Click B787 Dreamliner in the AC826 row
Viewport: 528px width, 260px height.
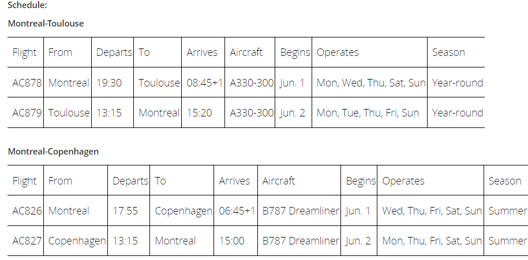(x=301, y=211)
